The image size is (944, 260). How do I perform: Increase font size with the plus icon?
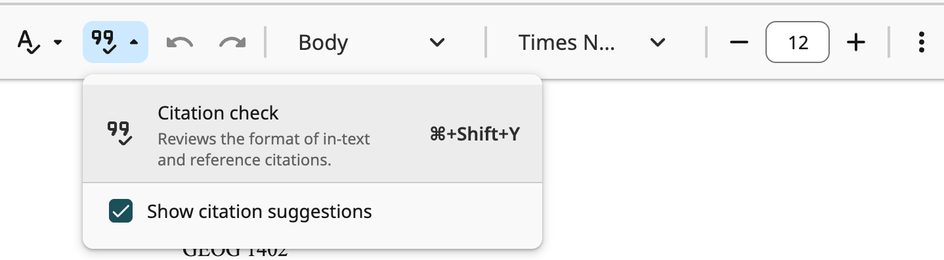tap(856, 43)
